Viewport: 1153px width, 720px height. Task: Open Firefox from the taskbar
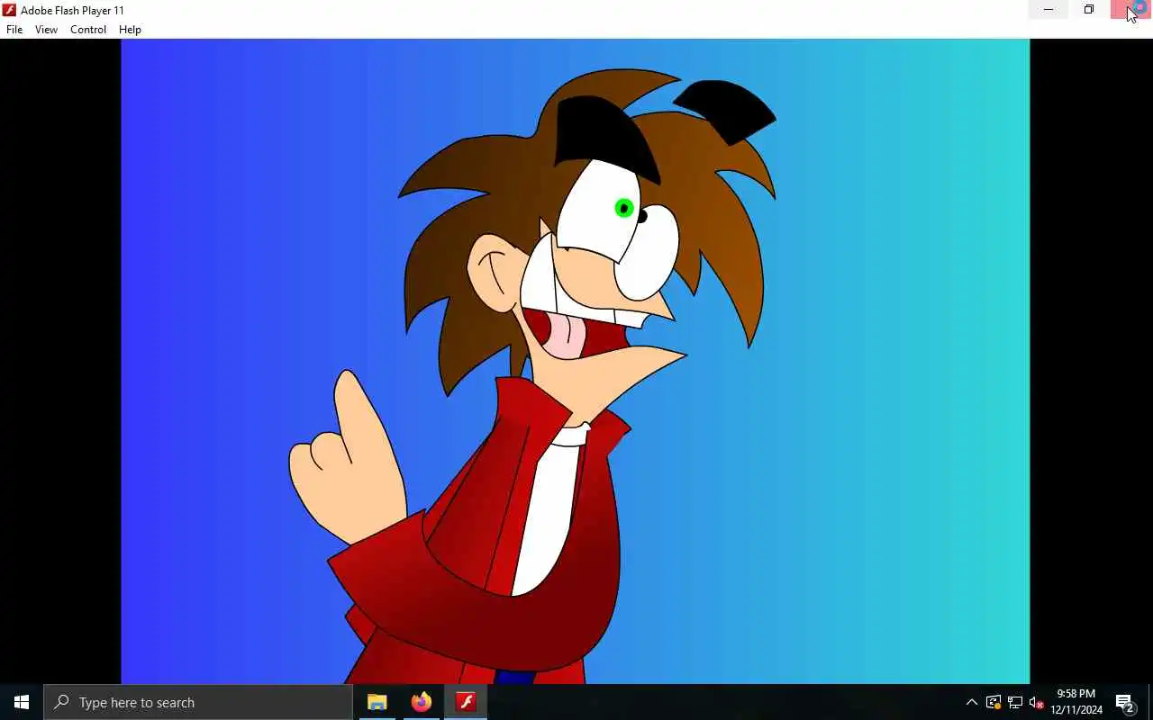pyautogui.click(x=421, y=702)
